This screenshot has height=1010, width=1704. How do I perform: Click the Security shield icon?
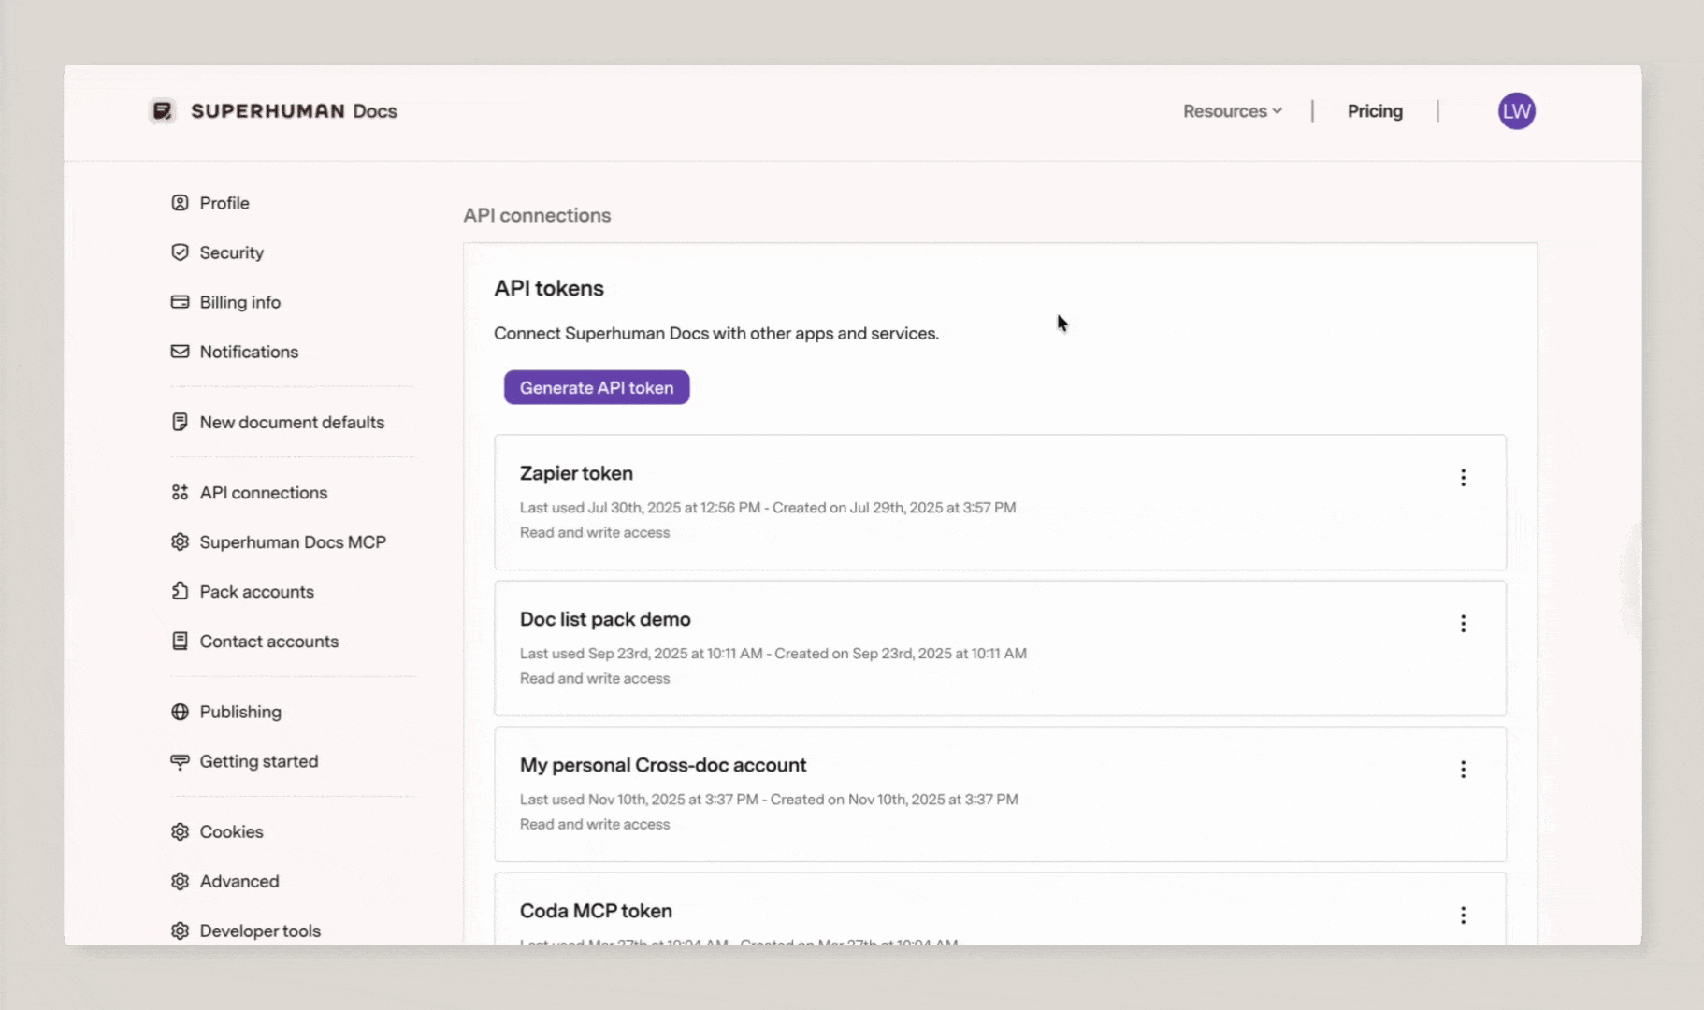tap(180, 252)
